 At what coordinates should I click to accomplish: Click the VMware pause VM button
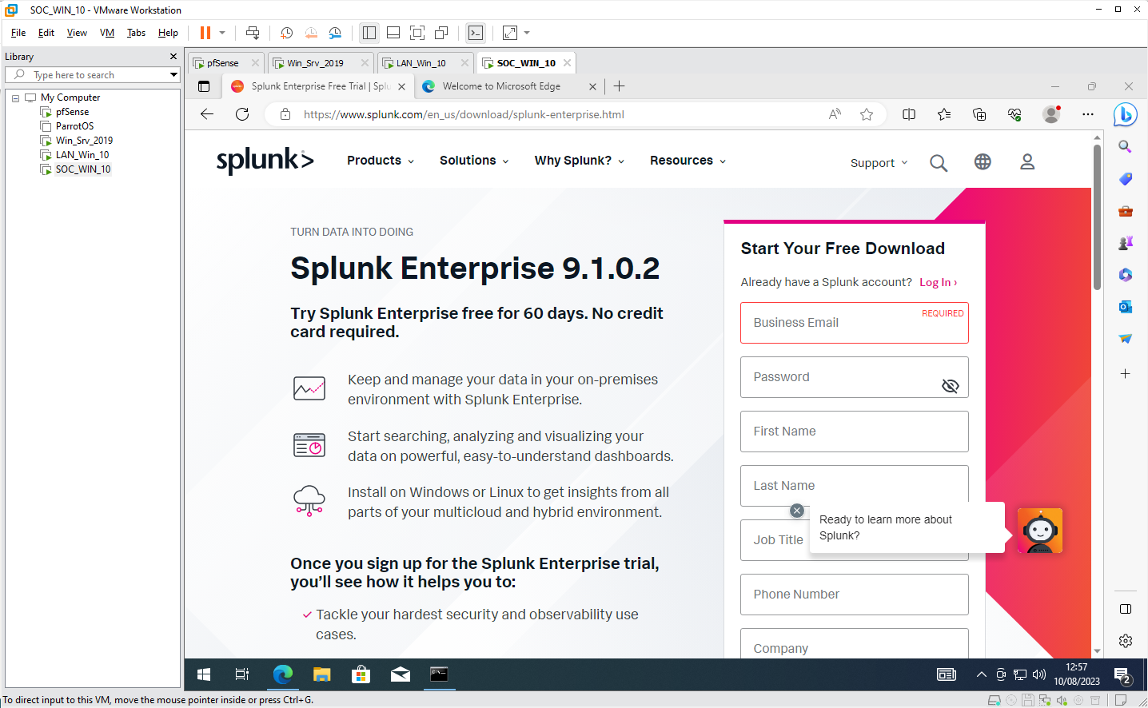pos(205,33)
